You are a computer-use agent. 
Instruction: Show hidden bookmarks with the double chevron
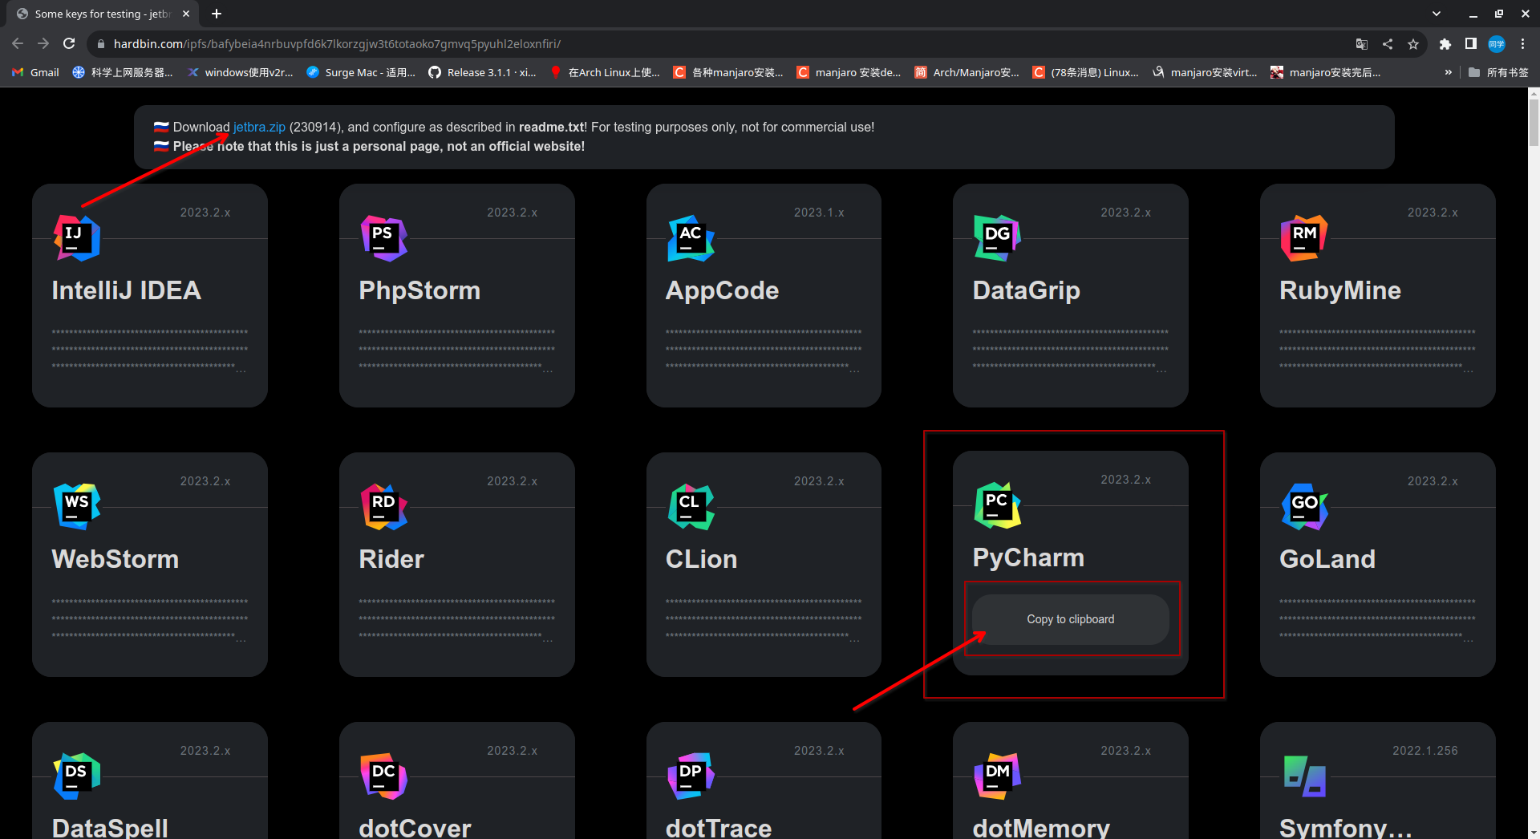pyautogui.click(x=1449, y=72)
